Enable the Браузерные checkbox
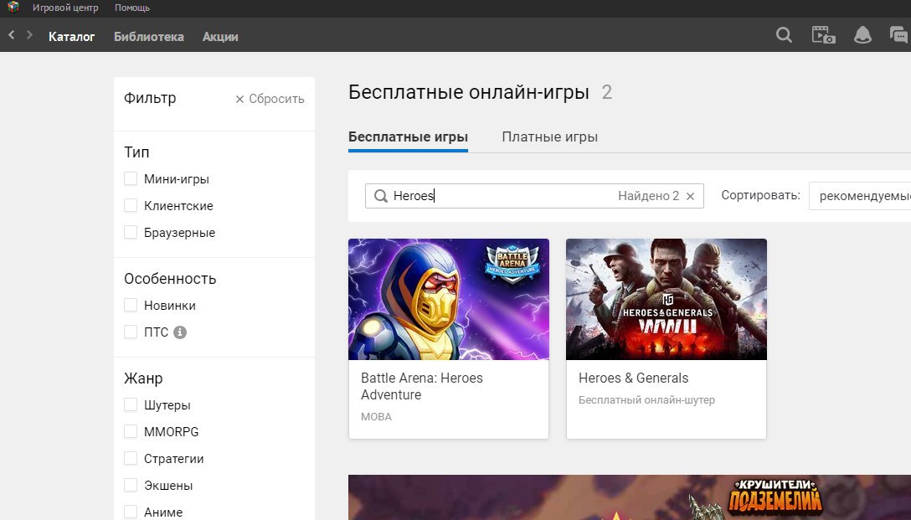 tap(131, 232)
